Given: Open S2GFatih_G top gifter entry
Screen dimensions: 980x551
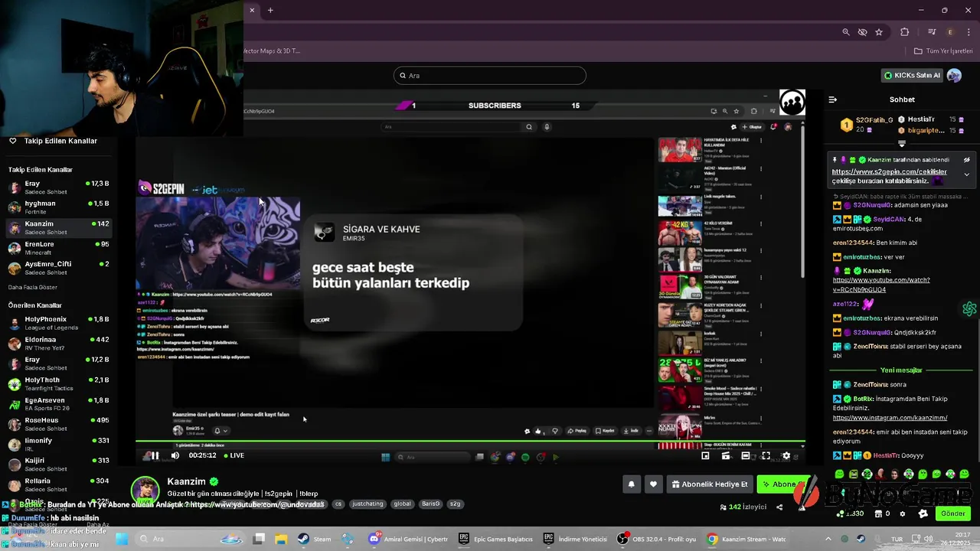Looking at the screenshot, I should [866, 125].
